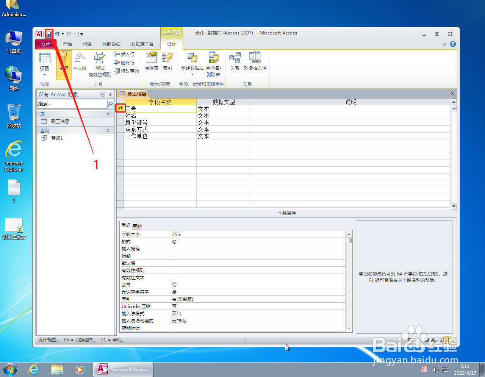The height and width of the screenshot is (377, 485).
Task: Switch to datasheet view from status bar
Action: 427,340
